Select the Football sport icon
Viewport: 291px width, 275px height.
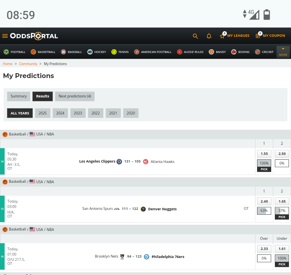(x=6, y=52)
